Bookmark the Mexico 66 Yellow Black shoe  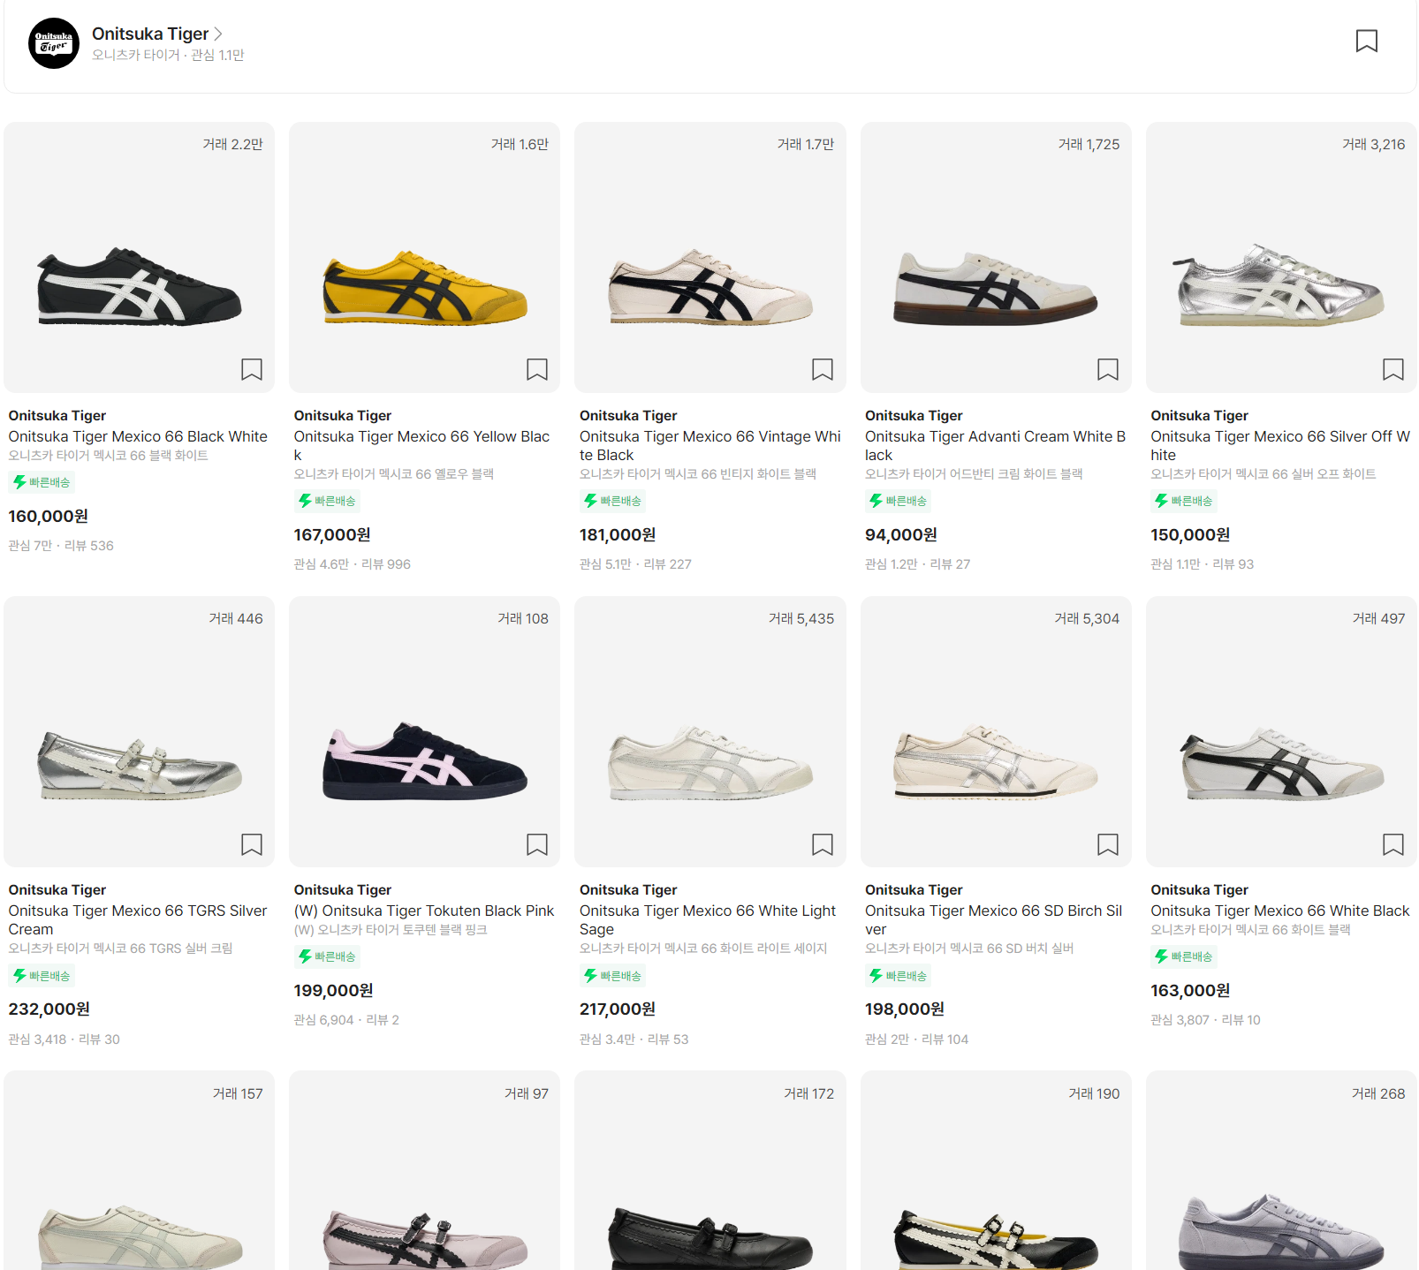(537, 369)
